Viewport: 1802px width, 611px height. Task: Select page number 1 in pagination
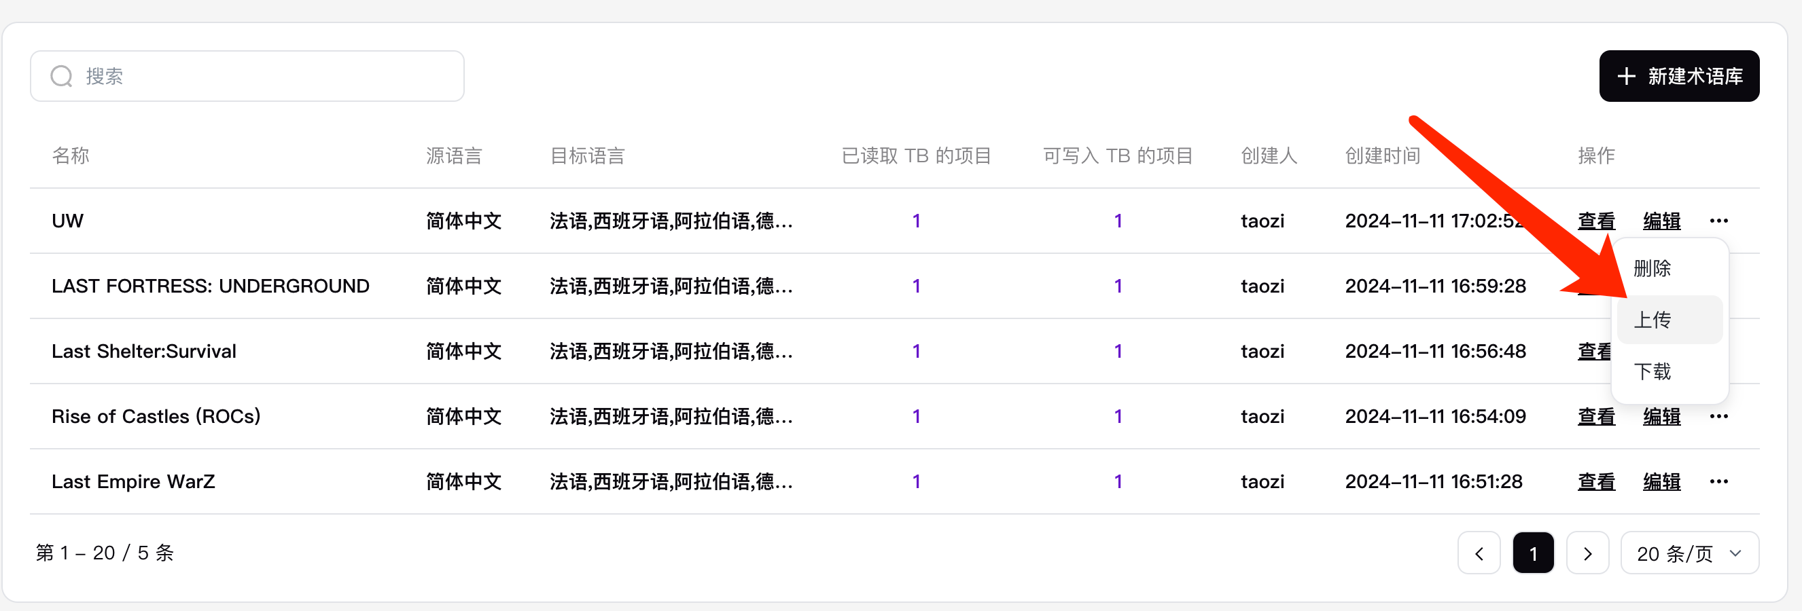pos(1533,553)
